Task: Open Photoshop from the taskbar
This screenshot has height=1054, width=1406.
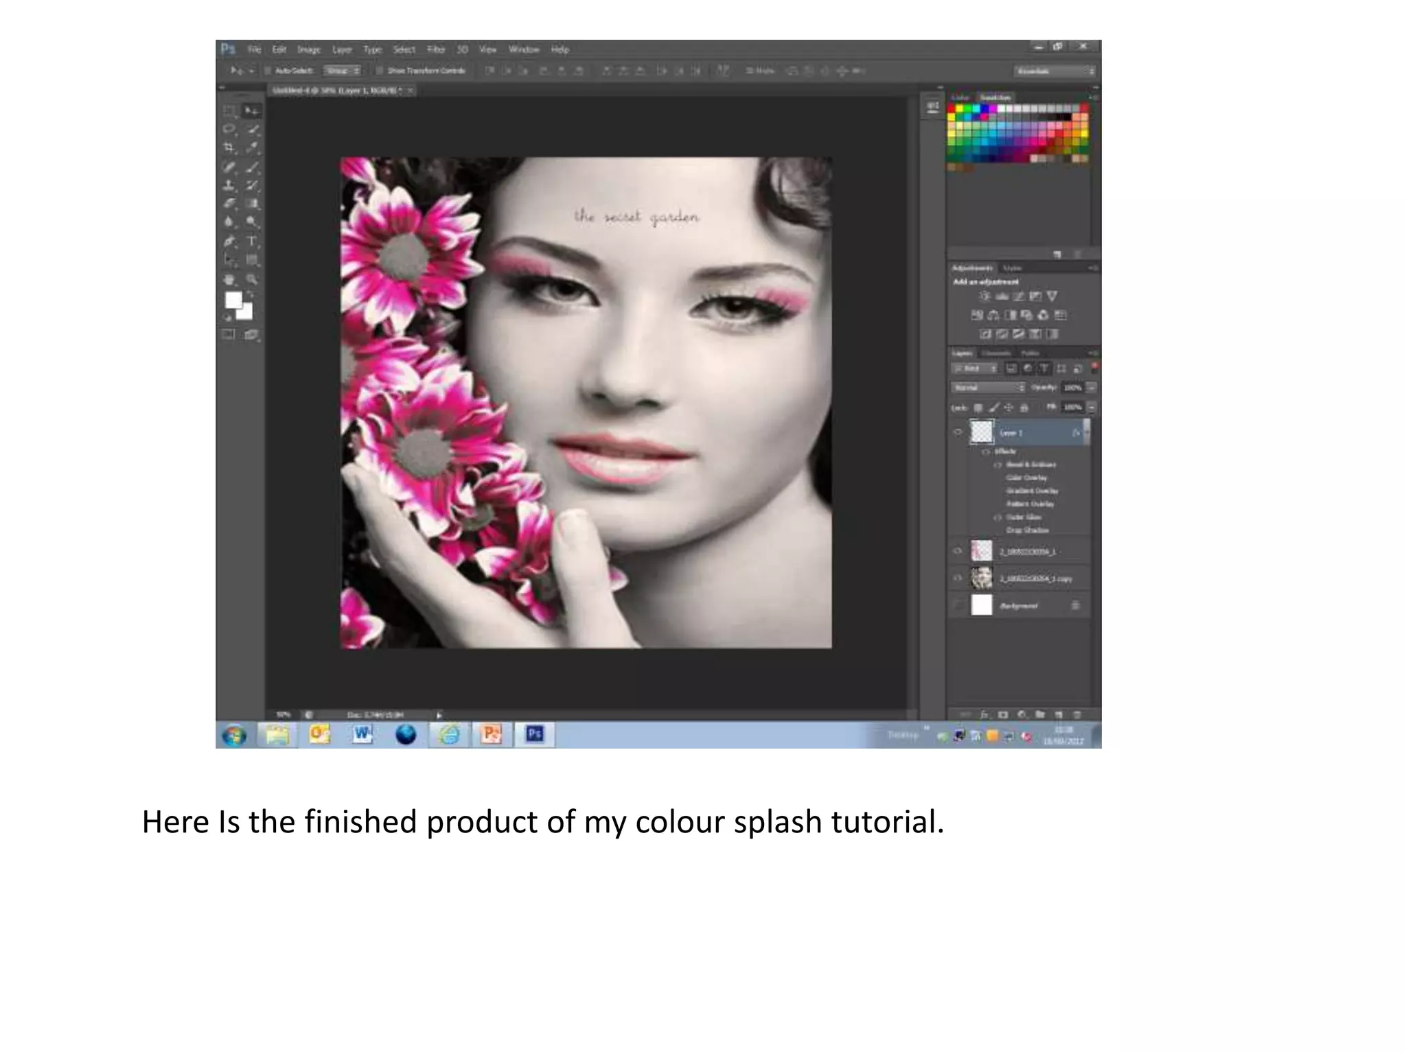Action: pos(535,735)
